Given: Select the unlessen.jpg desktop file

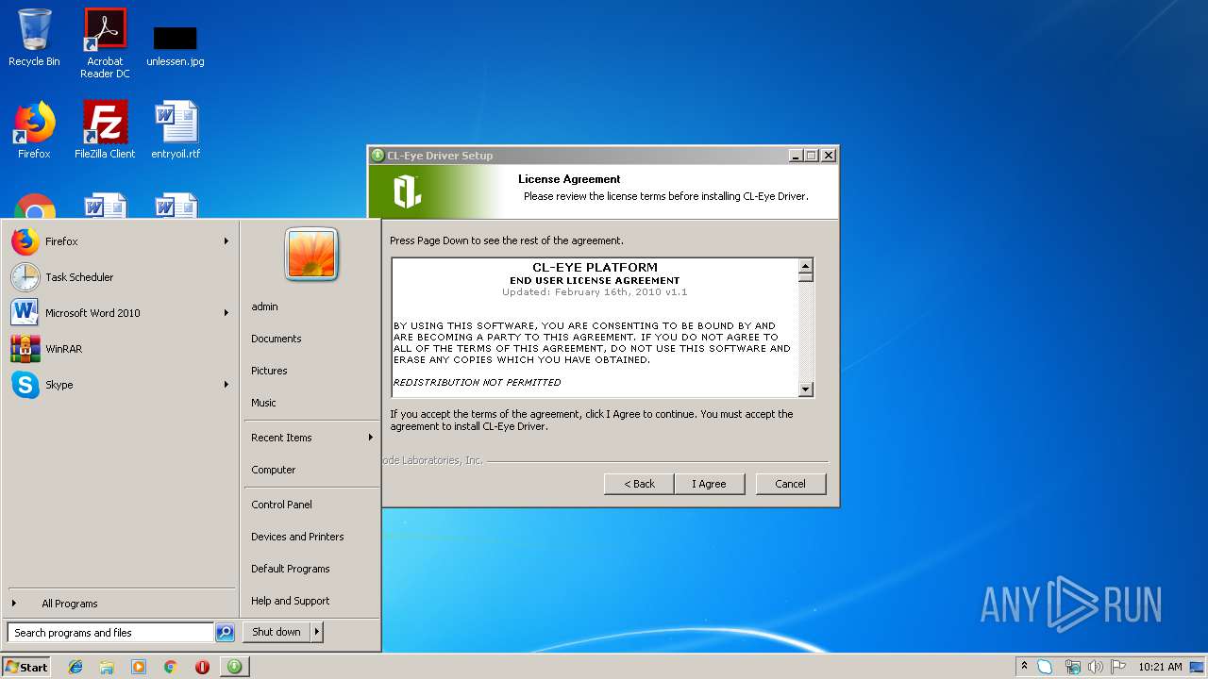Looking at the screenshot, I should 176,45.
